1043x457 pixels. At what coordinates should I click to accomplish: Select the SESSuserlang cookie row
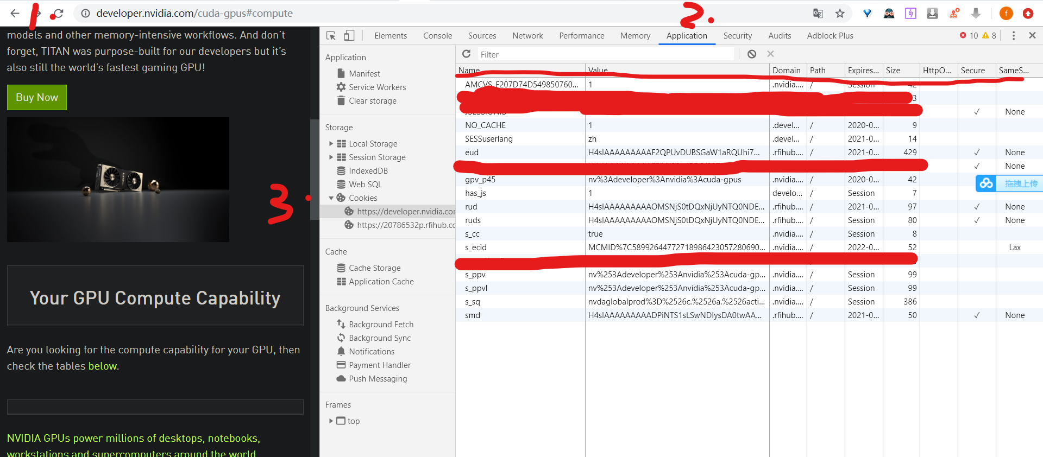point(749,139)
